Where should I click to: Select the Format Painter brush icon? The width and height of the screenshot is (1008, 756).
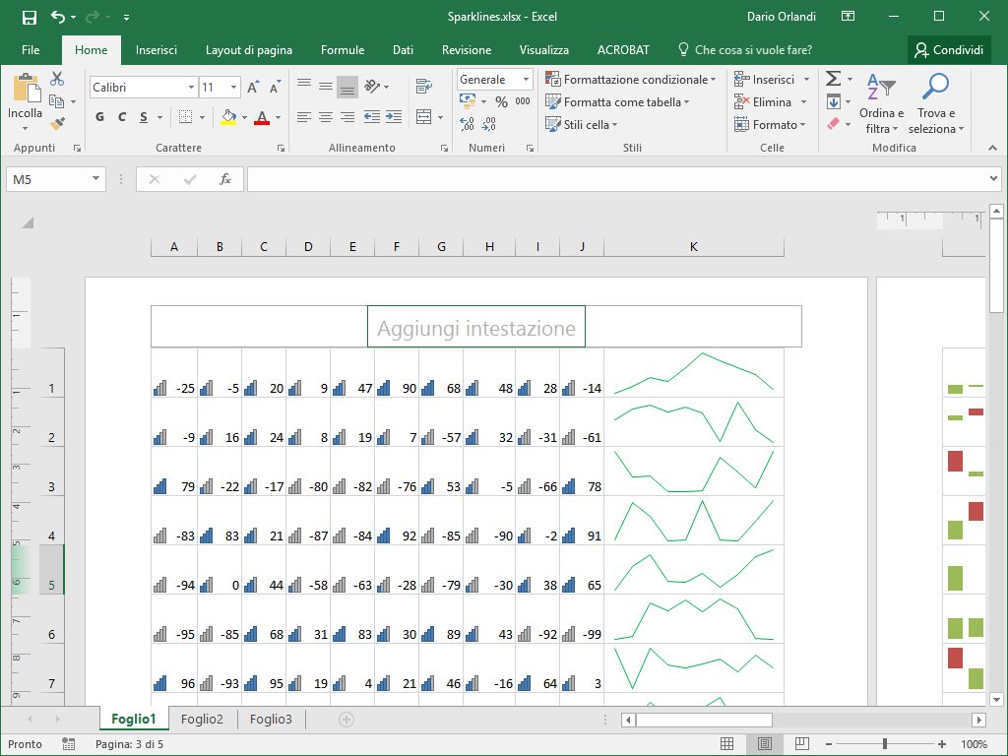pos(57,124)
